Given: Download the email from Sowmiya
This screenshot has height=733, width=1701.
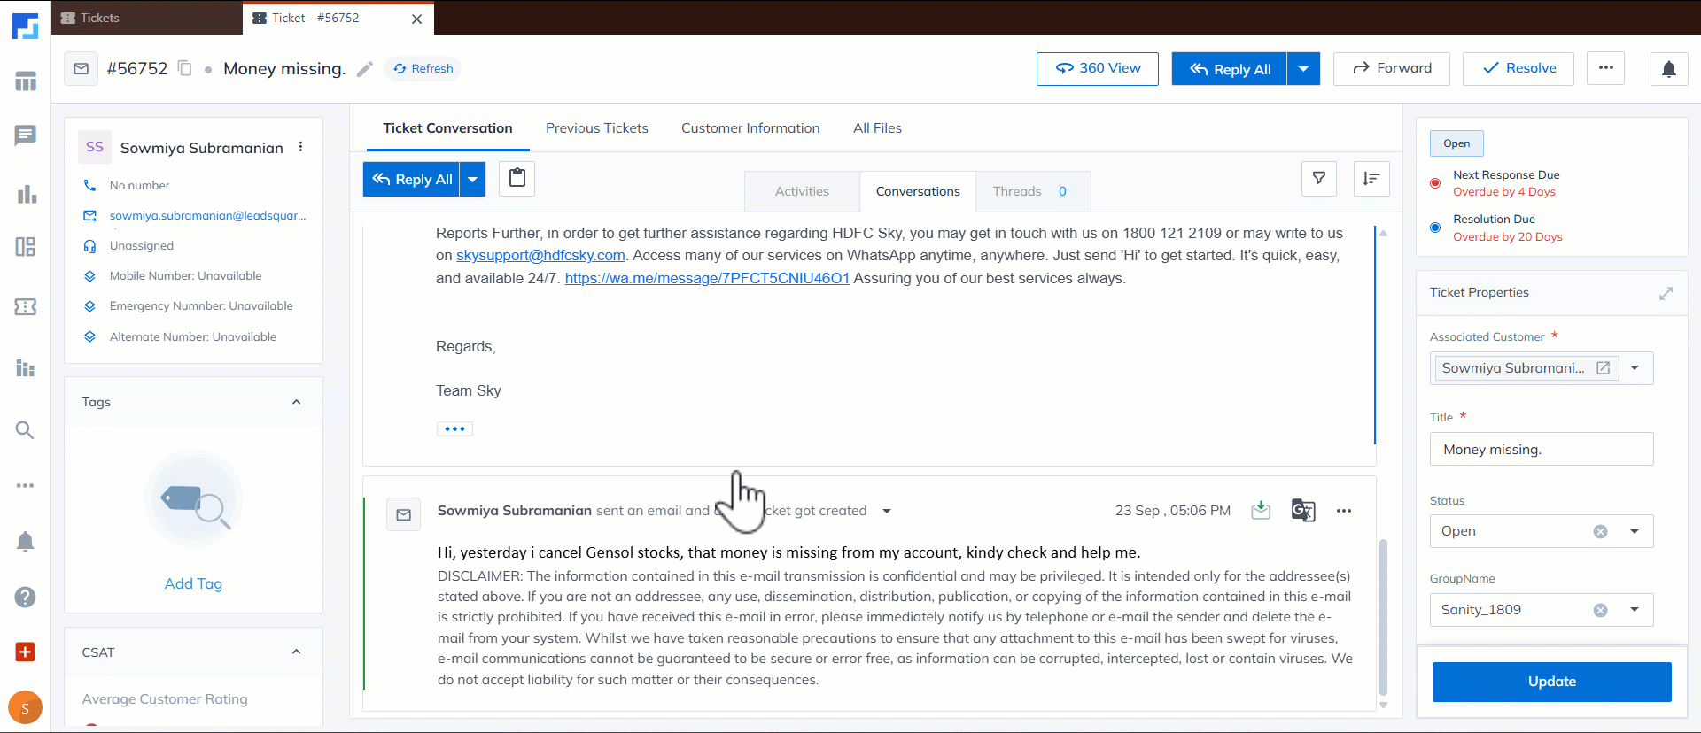Looking at the screenshot, I should (1261, 511).
